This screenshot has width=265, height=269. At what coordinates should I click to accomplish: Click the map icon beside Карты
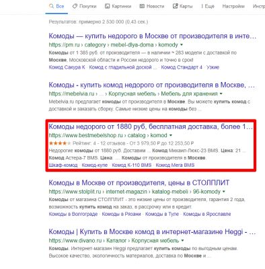175,6
